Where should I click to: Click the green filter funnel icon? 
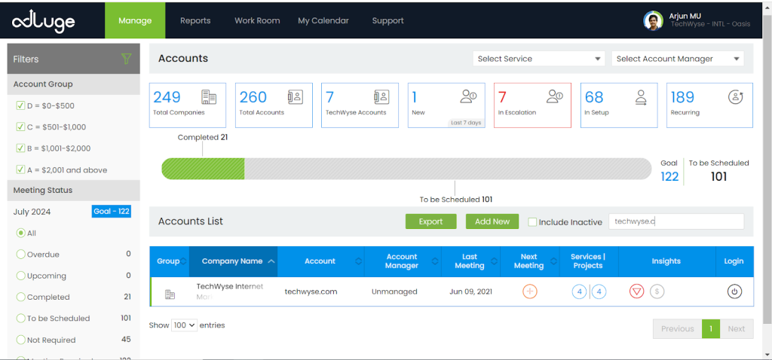[127, 59]
